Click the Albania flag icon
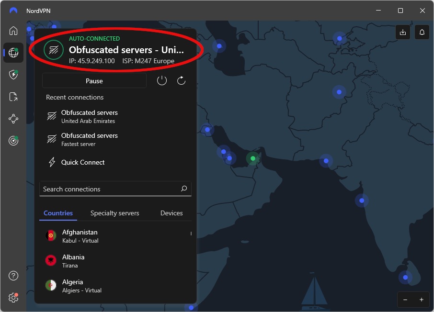The width and height of the screenshot is (434, 312). coord(51,260)
